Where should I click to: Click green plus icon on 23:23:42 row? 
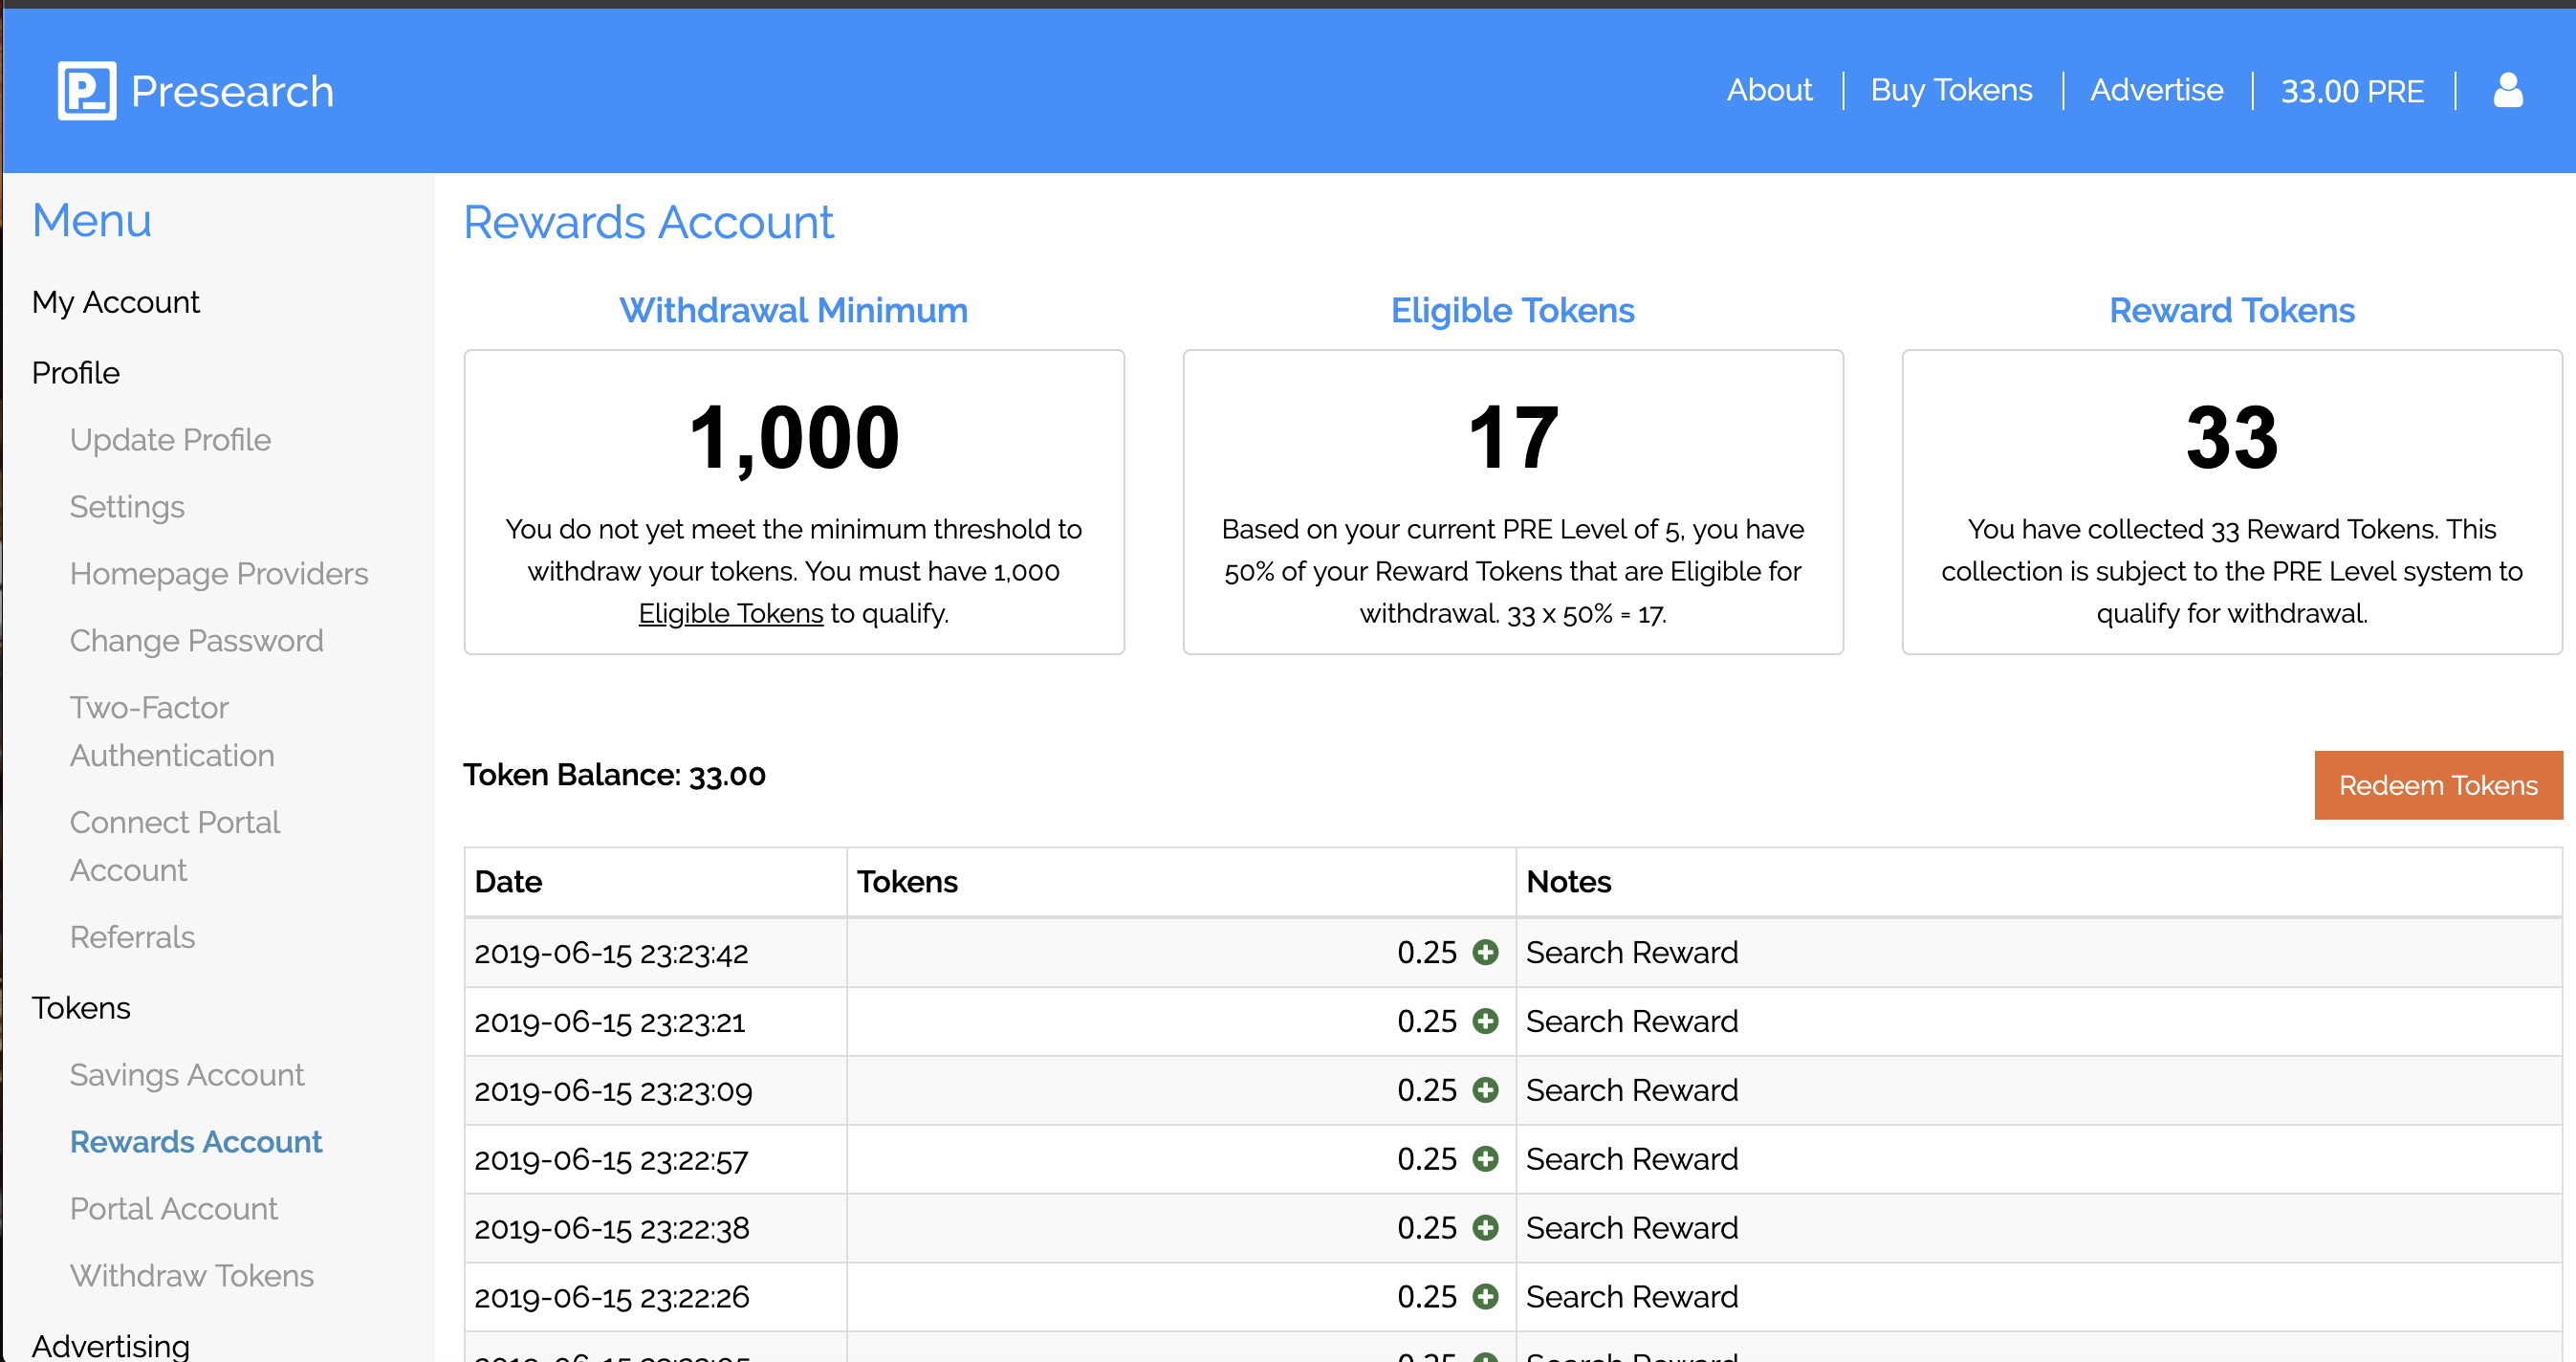pyautogui.click(x=1486, y=952)
